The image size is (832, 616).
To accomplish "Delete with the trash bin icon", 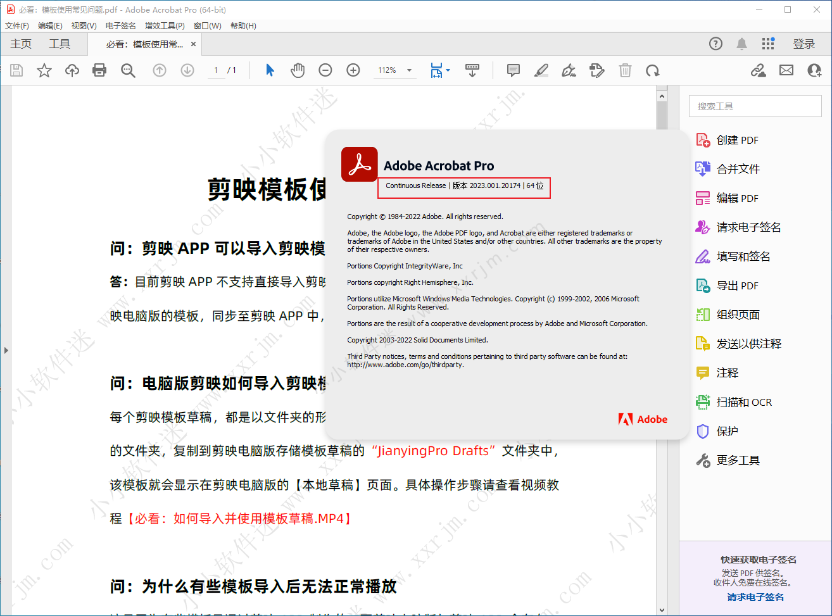I will coord(625,70).
